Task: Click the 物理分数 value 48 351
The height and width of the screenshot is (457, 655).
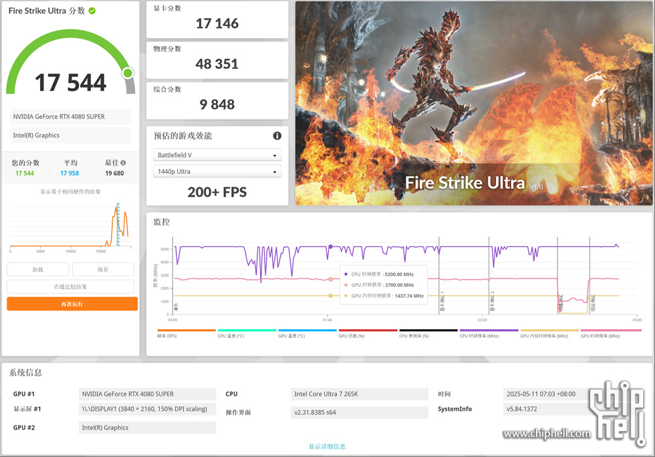Action: (x=217, y=64)
